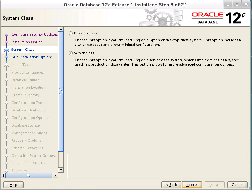
Task: Click the Database Storage step marker icon
Action: [6, 126]
